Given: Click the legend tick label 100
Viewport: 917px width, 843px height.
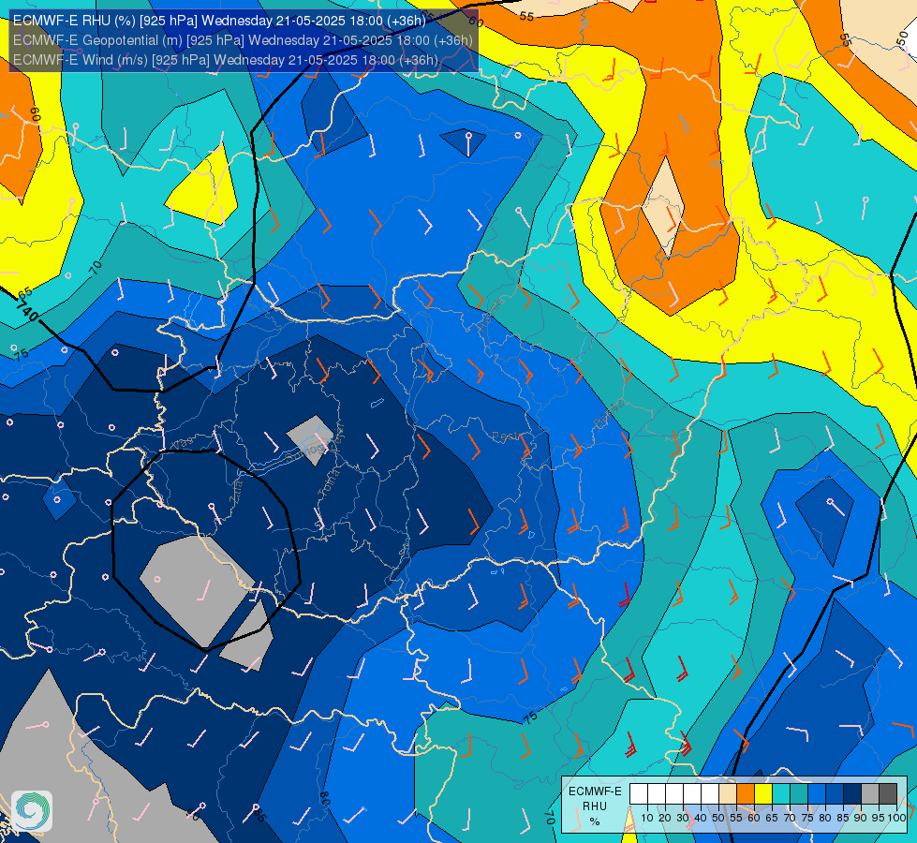Looking at the screenshot, I should pyautogui.click(x=897, y=818).
